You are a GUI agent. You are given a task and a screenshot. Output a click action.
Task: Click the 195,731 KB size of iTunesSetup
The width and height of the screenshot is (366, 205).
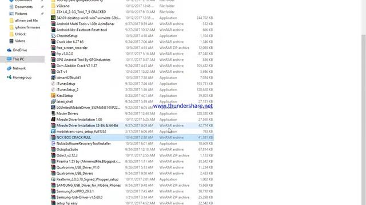click(x=205, y=84)
